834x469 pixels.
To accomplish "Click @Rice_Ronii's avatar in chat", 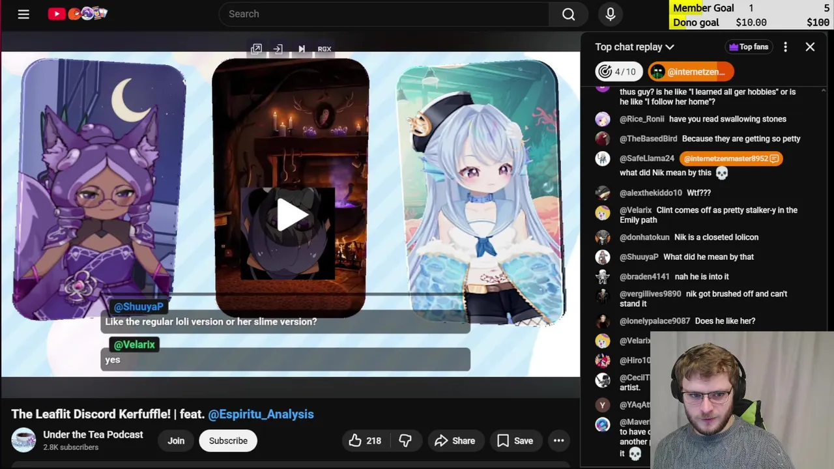I will click(x=603, y=119).
